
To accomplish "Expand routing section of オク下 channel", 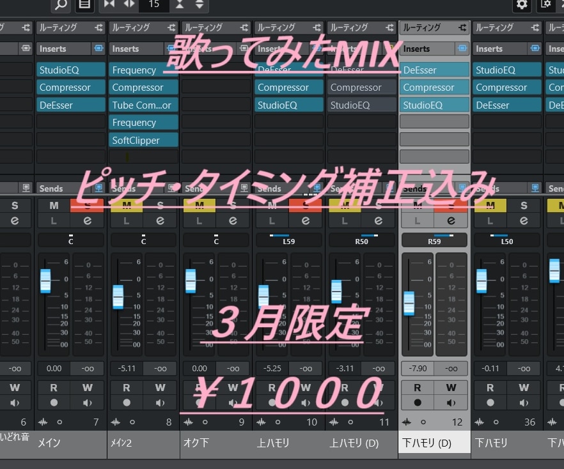I will (216, 27).
